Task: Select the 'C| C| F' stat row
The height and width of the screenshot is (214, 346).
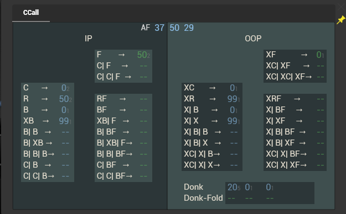Action: (x=123, y=77)
